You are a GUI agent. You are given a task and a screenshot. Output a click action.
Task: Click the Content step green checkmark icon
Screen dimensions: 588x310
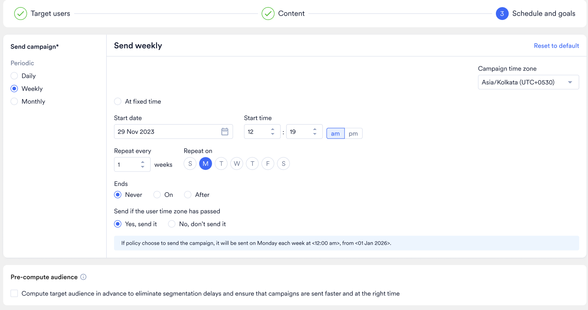pyautogui.click(x=268, y=14)
